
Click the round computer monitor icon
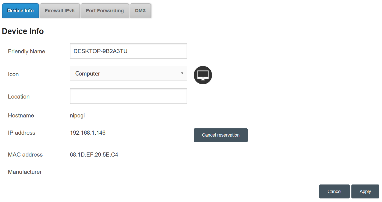click(203, 75)
